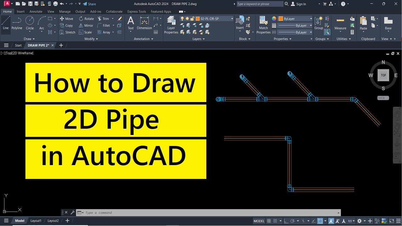Select the Polyline tool

[17, 23]
